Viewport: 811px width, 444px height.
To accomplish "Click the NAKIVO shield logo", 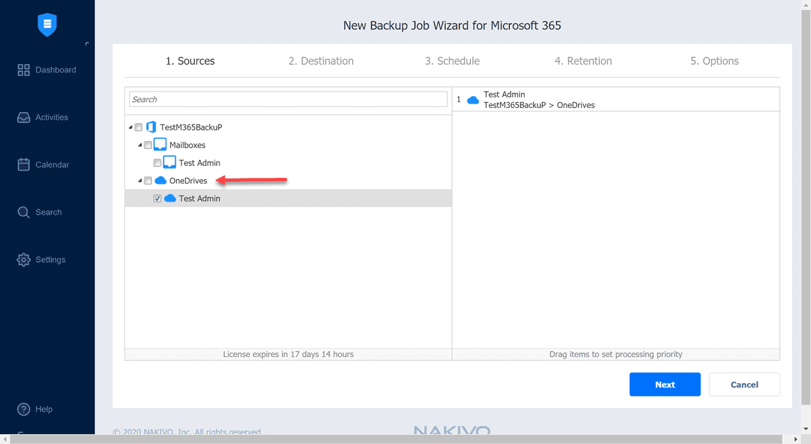I will [x=46, y=24].
